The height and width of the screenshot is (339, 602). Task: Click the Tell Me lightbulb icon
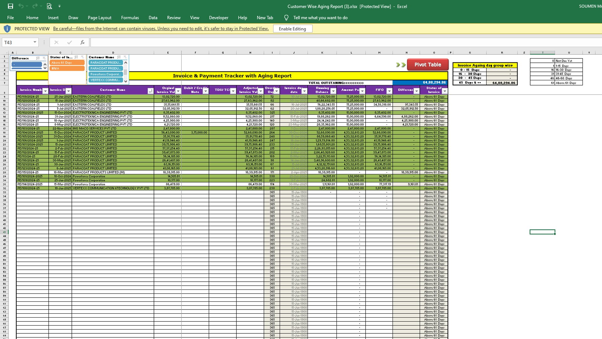click(286, 18)
